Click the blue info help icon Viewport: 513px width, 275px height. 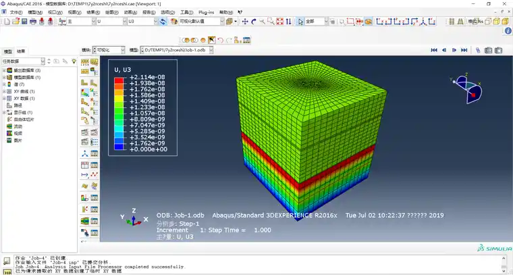pos(508,31)
